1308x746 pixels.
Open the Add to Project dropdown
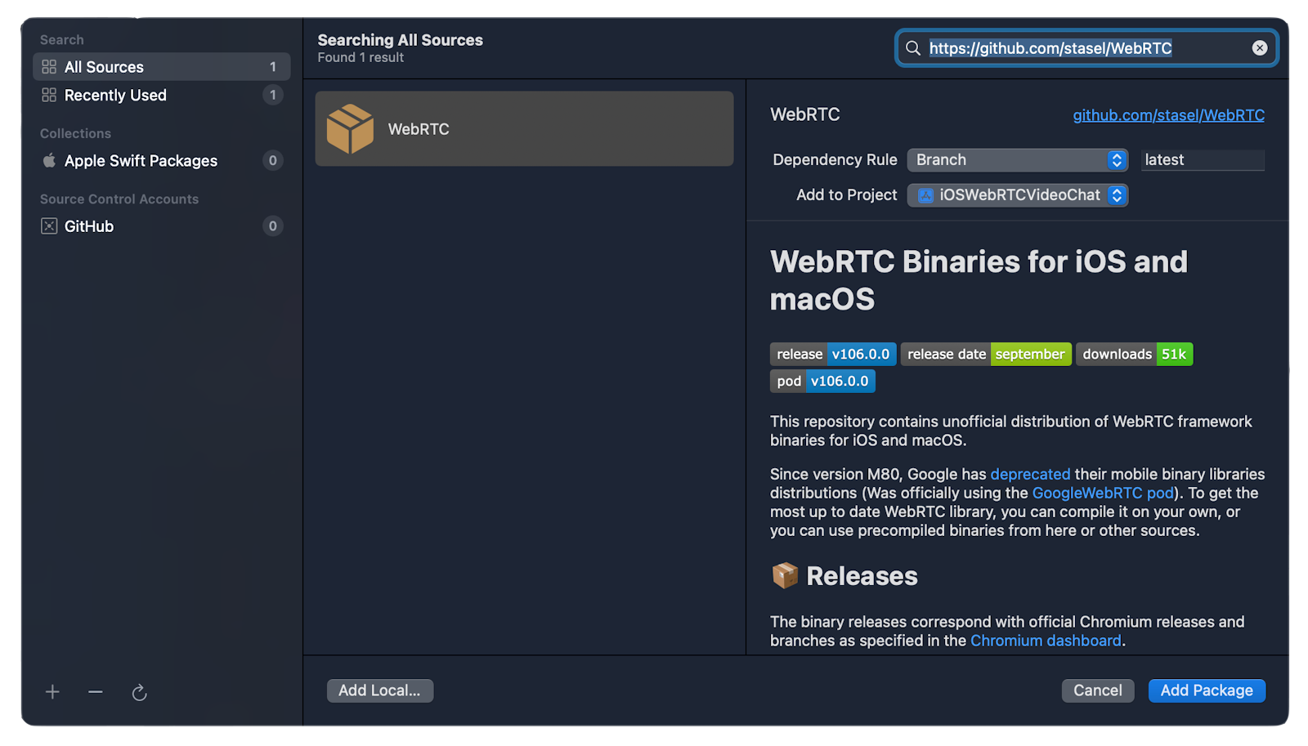click(1017, 194)
